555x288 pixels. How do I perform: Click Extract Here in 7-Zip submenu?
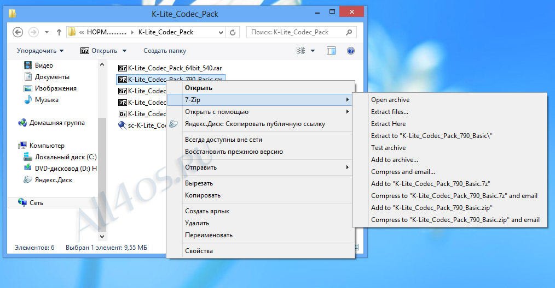(449, 124)
